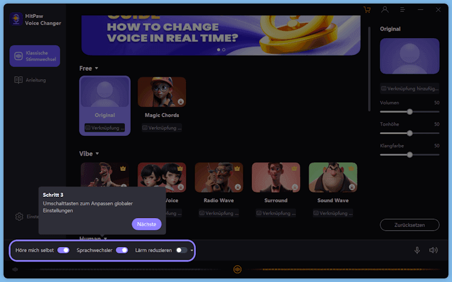Select the Magic Chords voice thumbnail

(162, 92)
